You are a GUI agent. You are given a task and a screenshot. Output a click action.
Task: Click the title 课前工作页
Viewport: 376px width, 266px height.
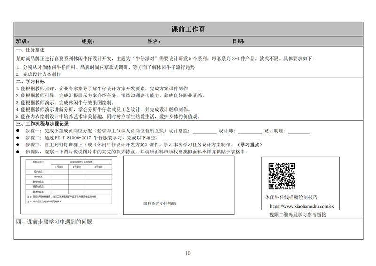188,29
